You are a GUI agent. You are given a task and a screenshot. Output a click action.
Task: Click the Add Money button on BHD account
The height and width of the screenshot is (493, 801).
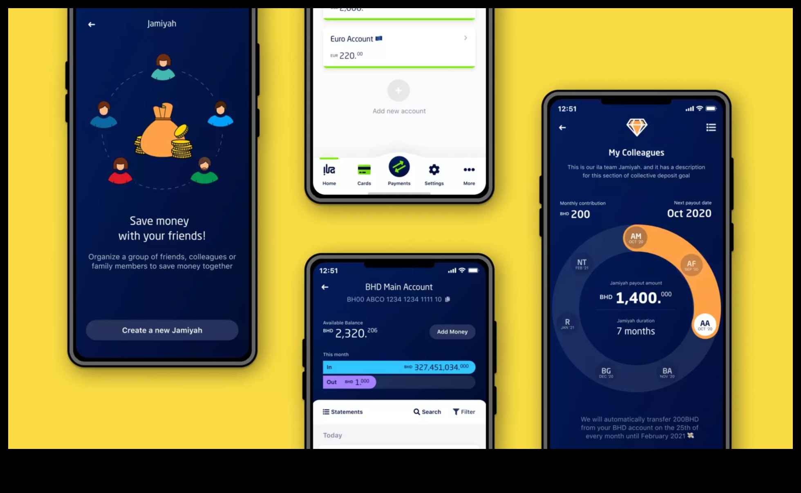click(x=452, y=331)
